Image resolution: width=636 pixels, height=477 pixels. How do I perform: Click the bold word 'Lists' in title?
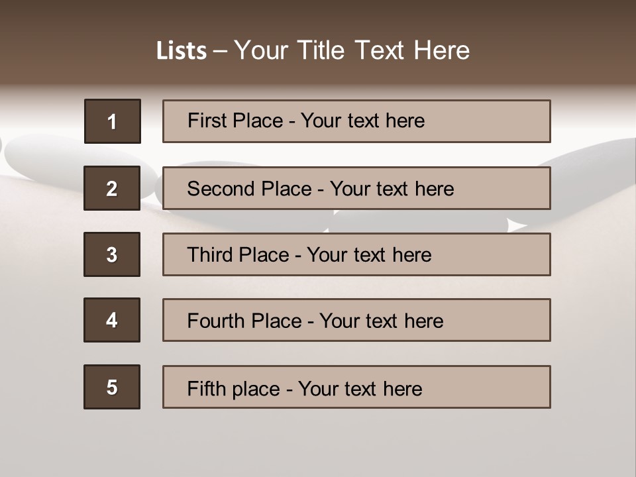click(181, 51)
